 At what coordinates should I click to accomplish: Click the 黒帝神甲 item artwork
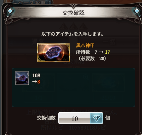(x=53, y=52)
